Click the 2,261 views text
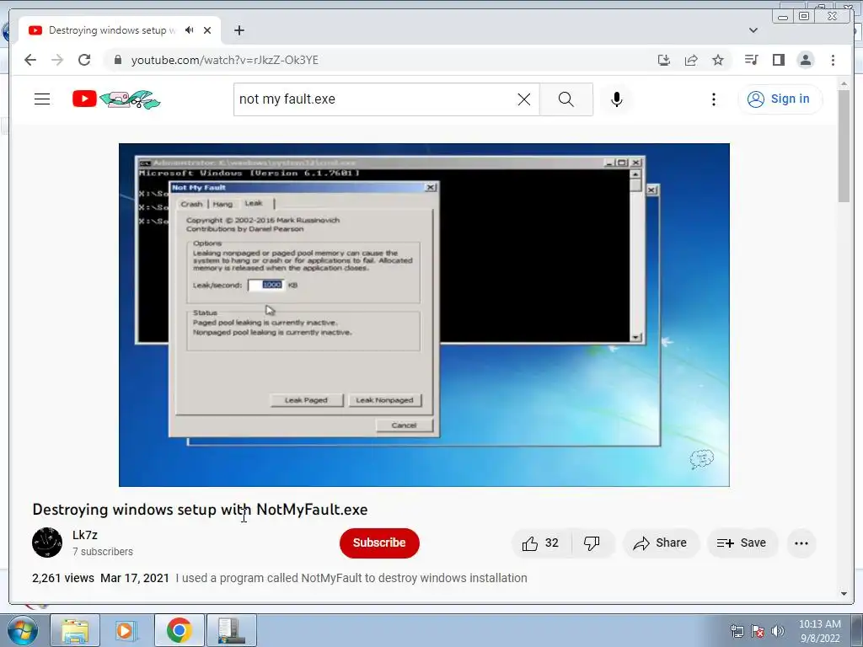The height and width of the screenshot is (647, 863). pos(63,578)
